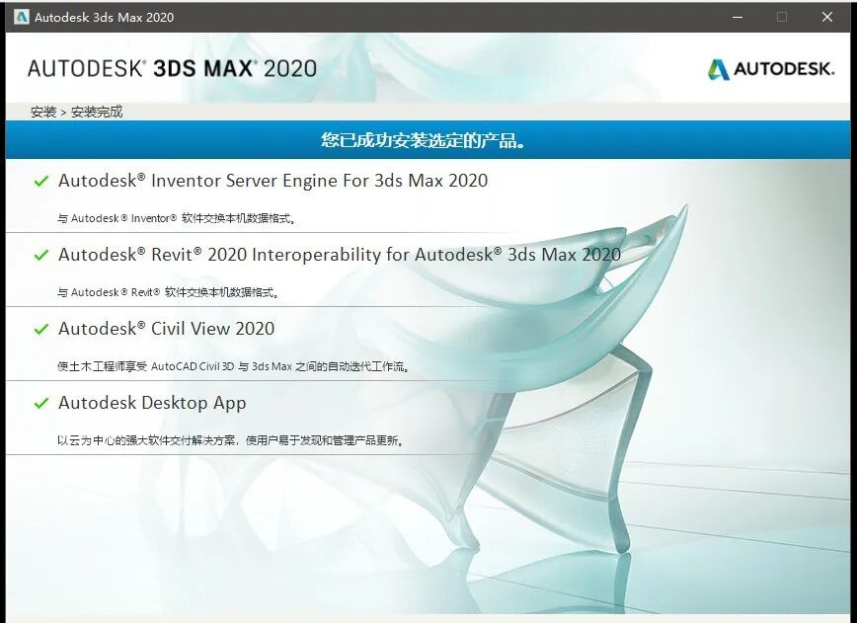Click the AUTODESK 3DS MAX 2020 product title

click(172, 69)
